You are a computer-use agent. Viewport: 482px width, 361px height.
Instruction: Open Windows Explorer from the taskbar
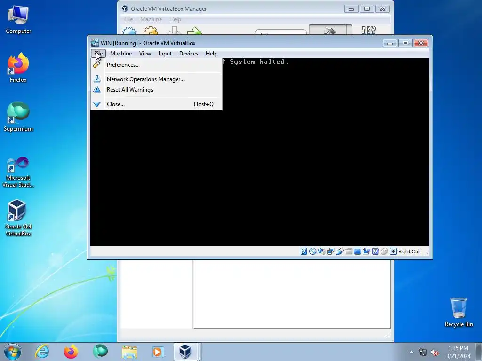click(x=129, y=352)
